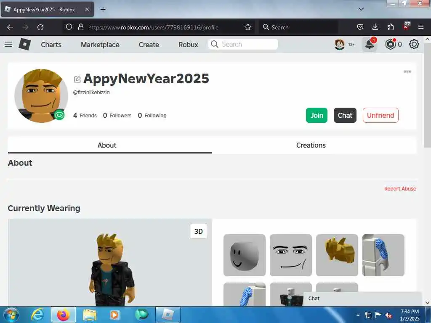Open the Roblox hamburger navigation menu
Screen dimensions: 431x323
click(8, 44)
